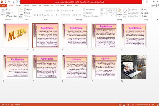
Task: Toggle Strikethrough formatting
Action: coord(45,15)
